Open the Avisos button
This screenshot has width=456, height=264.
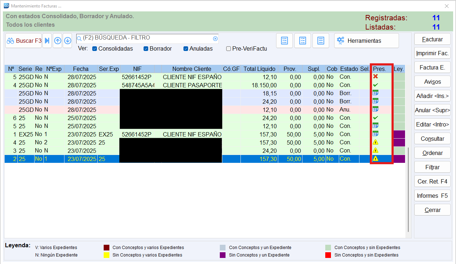pyautogui.click(x=432, y=82)
